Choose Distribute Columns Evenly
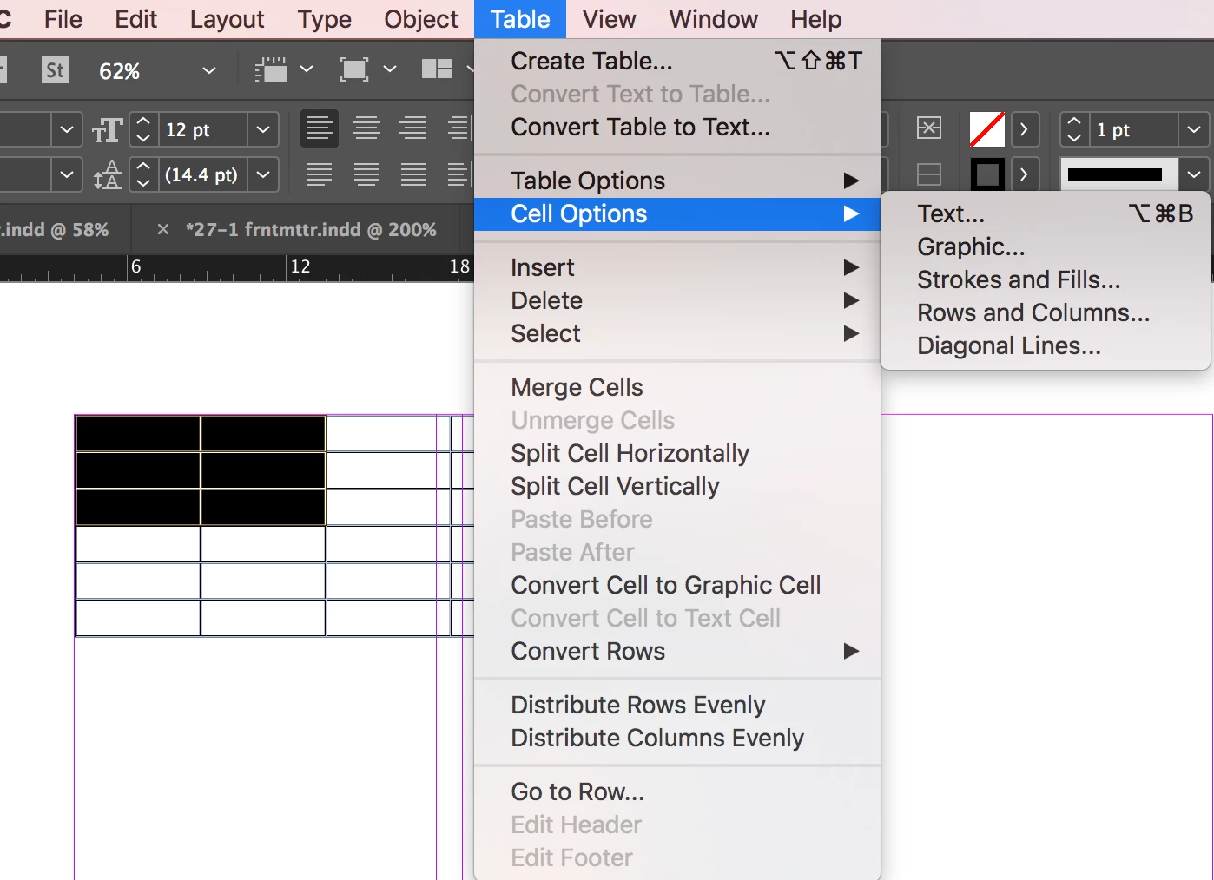The image size is (1214, 880). click(x=677, y=738)
